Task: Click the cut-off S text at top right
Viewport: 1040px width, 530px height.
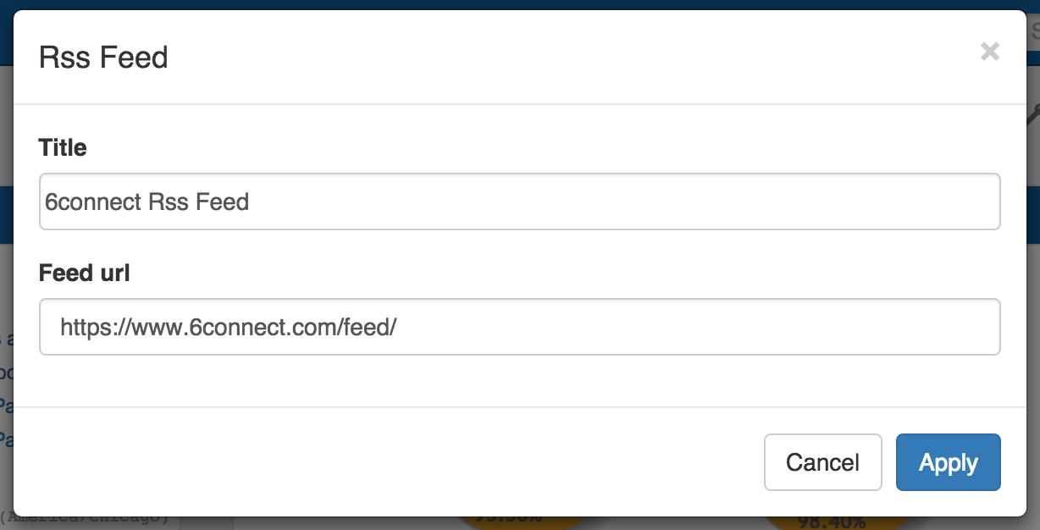Action: (x=1034, y=32)
